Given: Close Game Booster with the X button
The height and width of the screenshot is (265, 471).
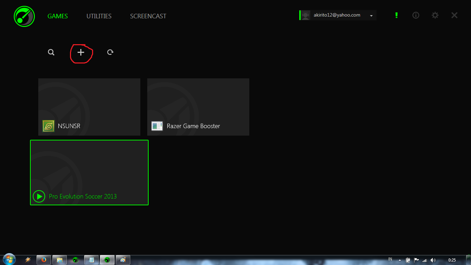Looking at the screenshot, I should (454, 15).
